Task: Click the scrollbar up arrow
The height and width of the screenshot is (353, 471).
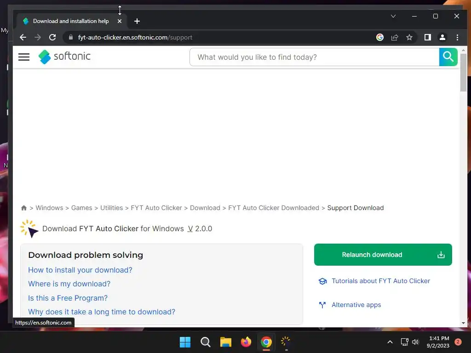Action: tap(463, 50)
